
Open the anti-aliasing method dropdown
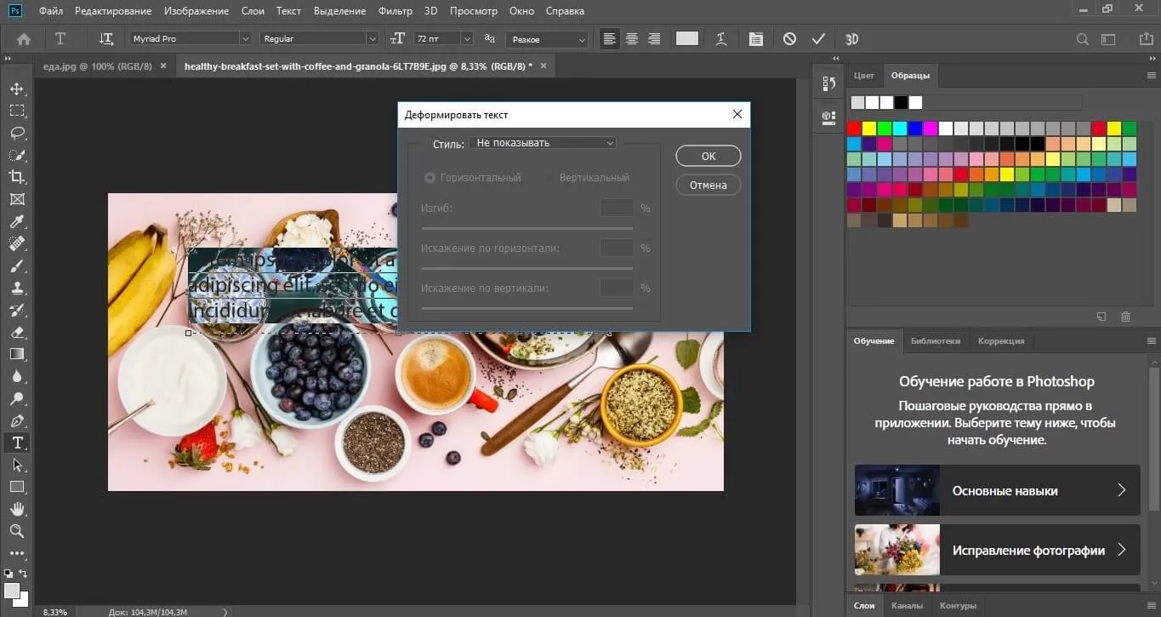pyautogui.click(x=547, y=39)
